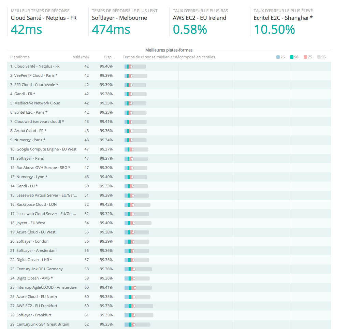
Task: Select row 17. Leaseweb Cloud Server
Action: [x=169, y=214]
